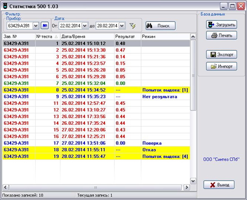Sort by Зав. № column header
247x200 pixels.
[19, 37]
